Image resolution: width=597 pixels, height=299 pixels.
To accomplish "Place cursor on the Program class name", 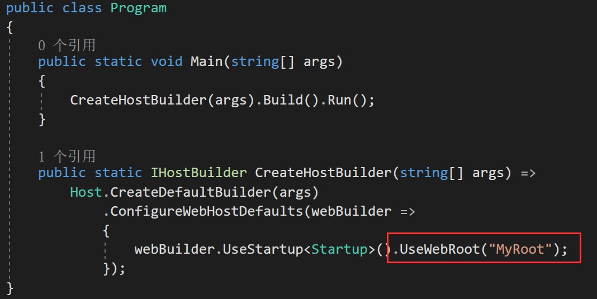I will (x=138, y=8).
